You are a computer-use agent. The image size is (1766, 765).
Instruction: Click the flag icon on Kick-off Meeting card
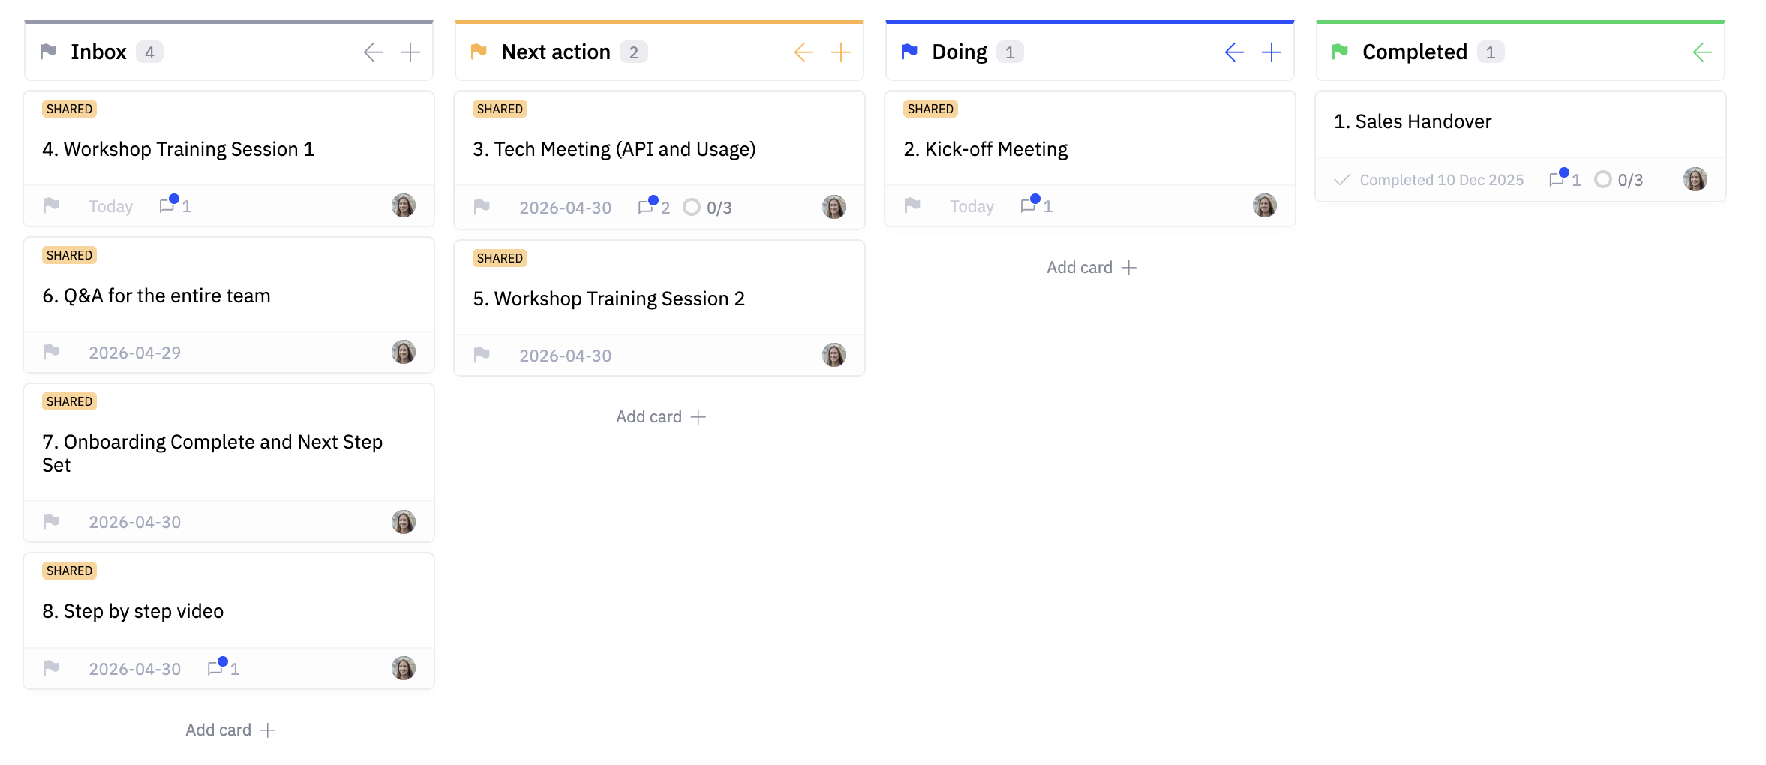[912, 205]
